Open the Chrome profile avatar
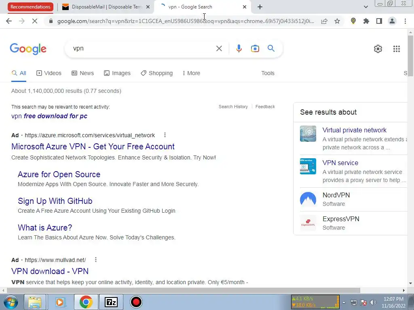The width and height of the screenshot is (414, 310). point(392,21)
